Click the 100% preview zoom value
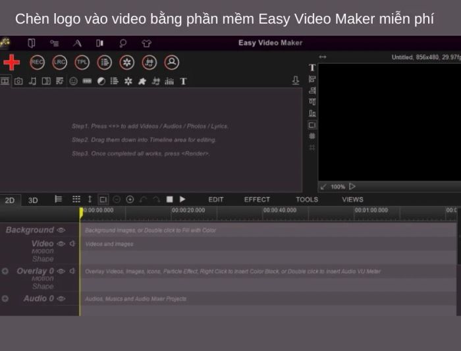 click(x=338, y=187)
